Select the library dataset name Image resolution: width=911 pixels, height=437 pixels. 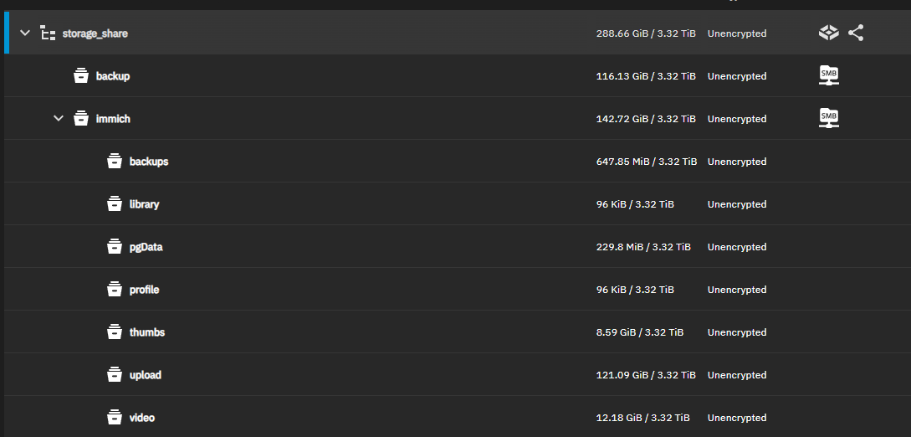[x=145, y=204]
